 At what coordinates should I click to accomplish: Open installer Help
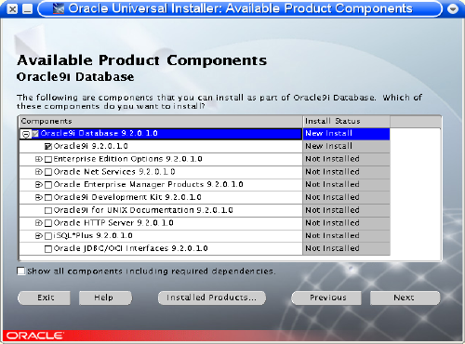coord(105,298)
